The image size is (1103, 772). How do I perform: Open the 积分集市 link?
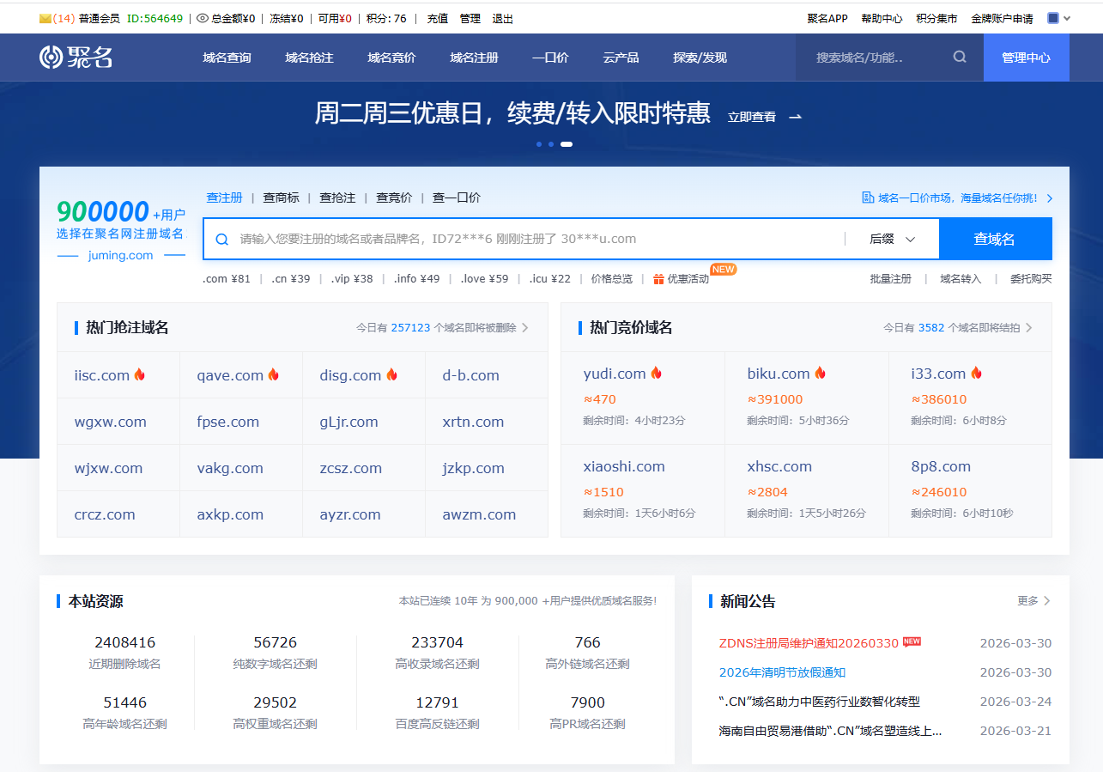[936, 18]
